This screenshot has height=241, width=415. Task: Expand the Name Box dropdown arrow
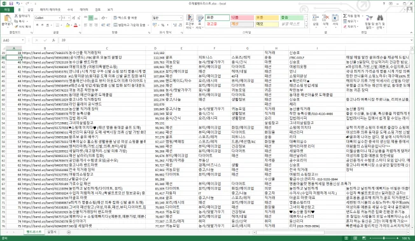[x=23, y=40]
